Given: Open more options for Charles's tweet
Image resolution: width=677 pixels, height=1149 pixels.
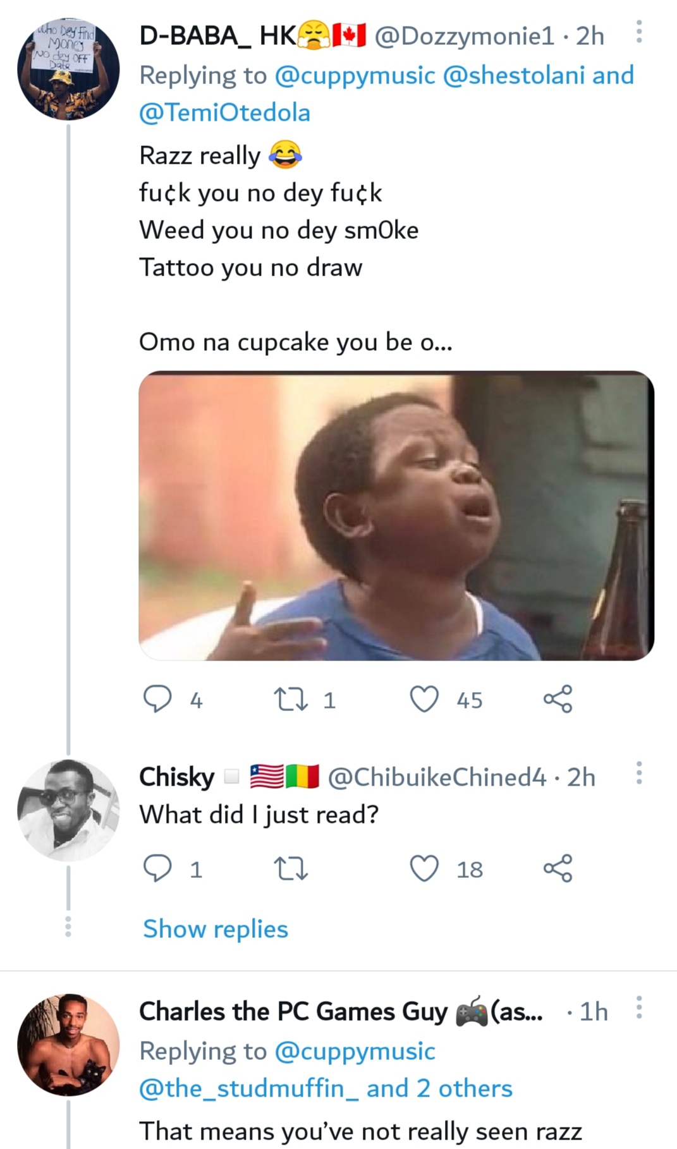Looking at the screenshot, I should [639, 1007].
